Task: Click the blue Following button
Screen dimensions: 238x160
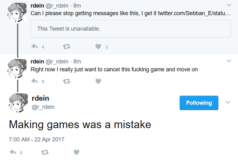Action: click(x=199, y=103)
